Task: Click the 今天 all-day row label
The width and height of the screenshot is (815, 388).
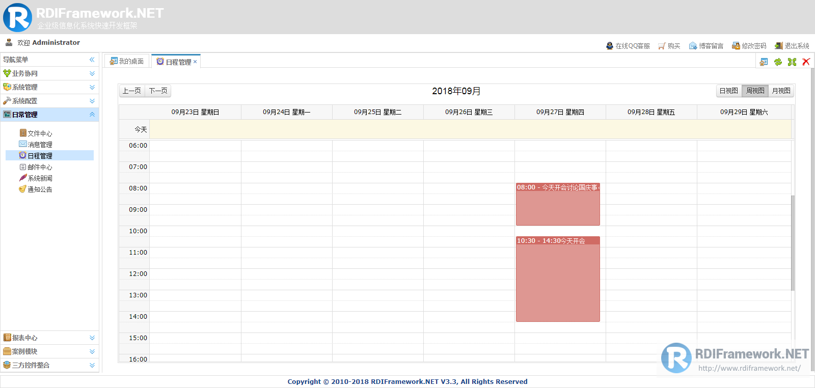Action: (141, 129)
